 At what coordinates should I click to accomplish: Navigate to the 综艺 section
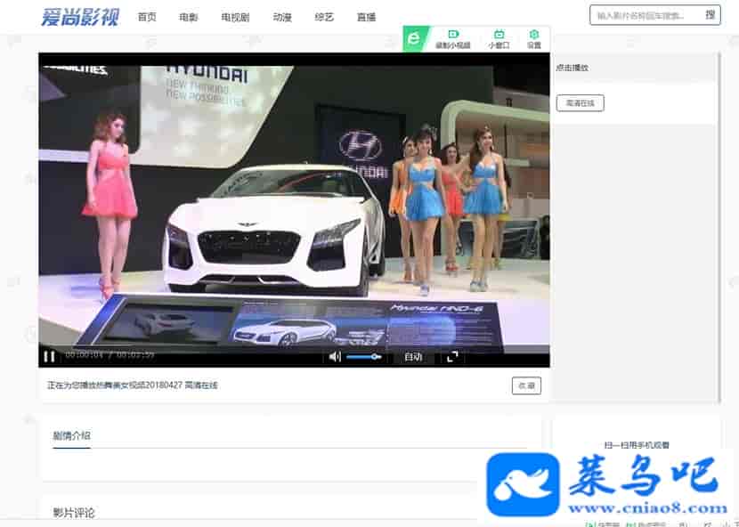(x=324, y=17)
